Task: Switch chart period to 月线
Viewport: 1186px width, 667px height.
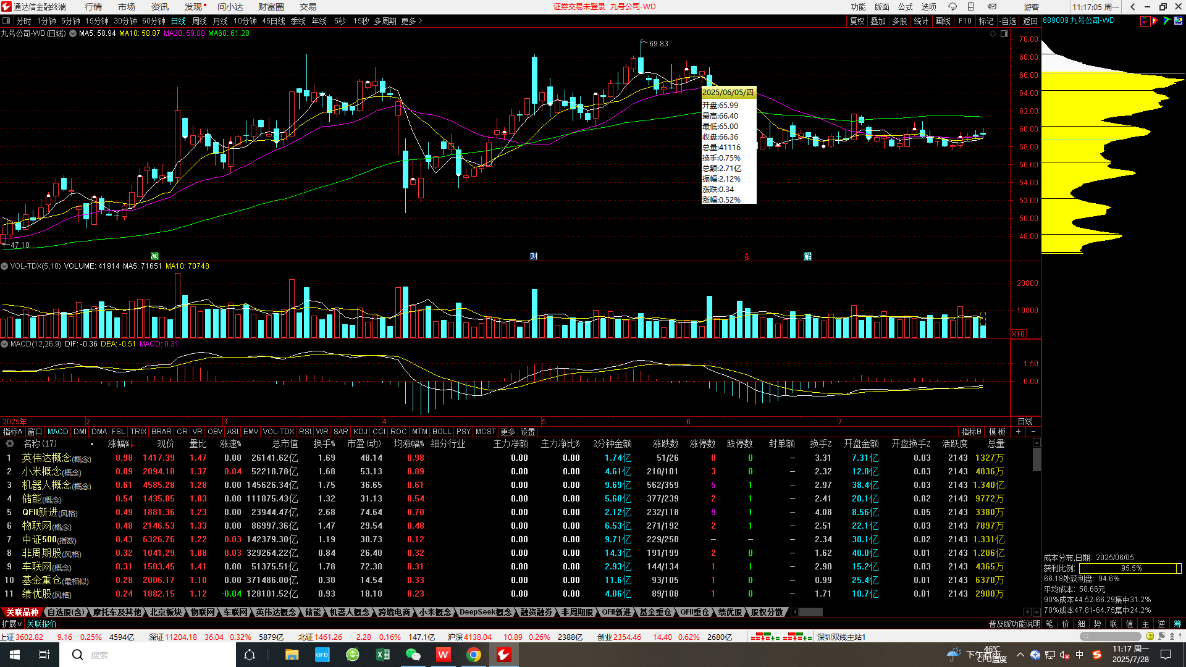Action: pyautogui.click(x=221, y=21)
